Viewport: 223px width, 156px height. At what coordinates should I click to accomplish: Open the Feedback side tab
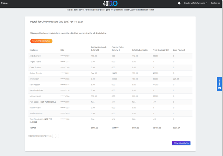tap(219, 84)
